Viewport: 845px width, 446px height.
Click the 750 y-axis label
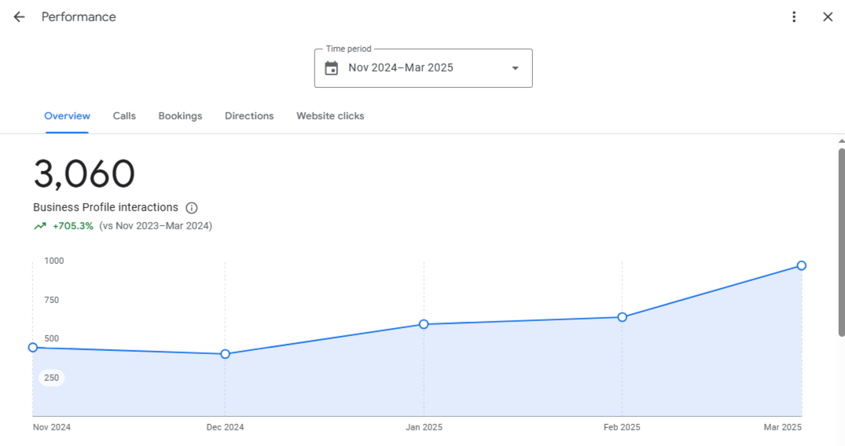click(x=52, y=300)
